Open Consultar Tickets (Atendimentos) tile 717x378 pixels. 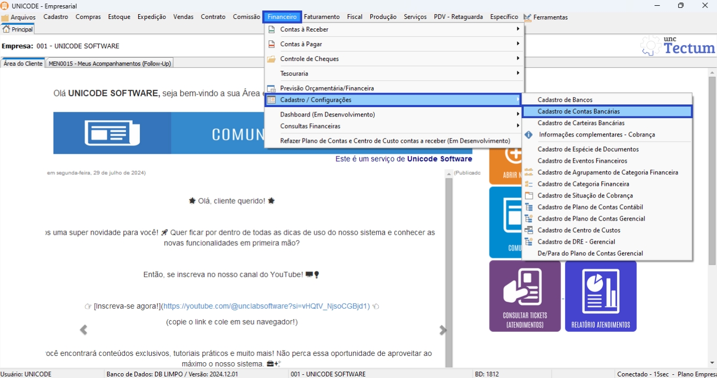[x=525, y=296]
